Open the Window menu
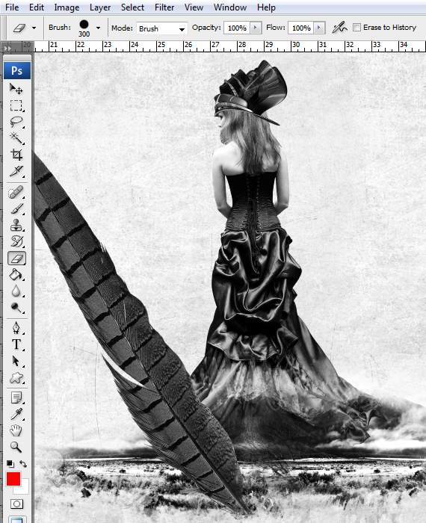 tap(230, 7)
